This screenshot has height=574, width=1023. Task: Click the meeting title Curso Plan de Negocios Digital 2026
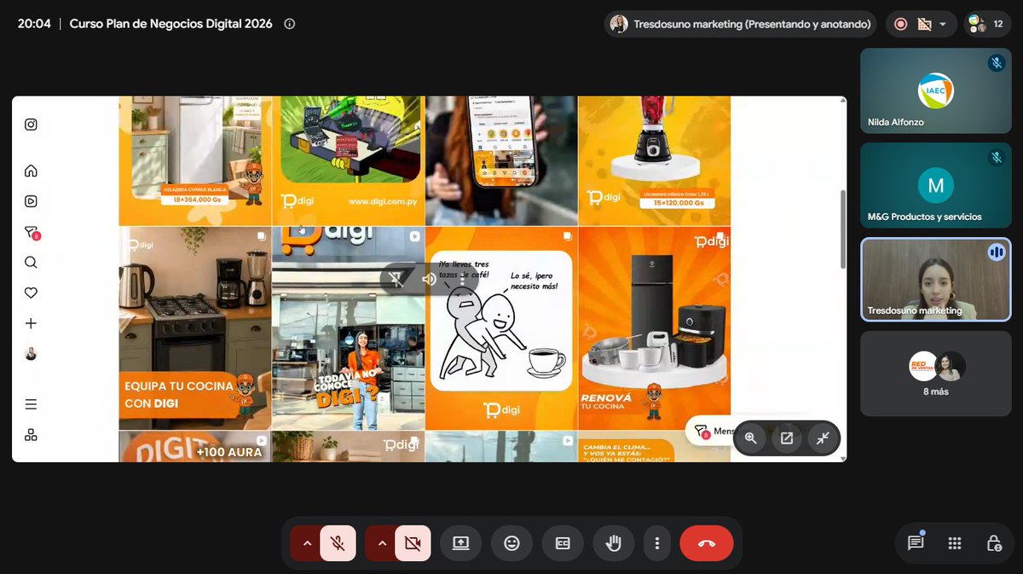[170, 24]
